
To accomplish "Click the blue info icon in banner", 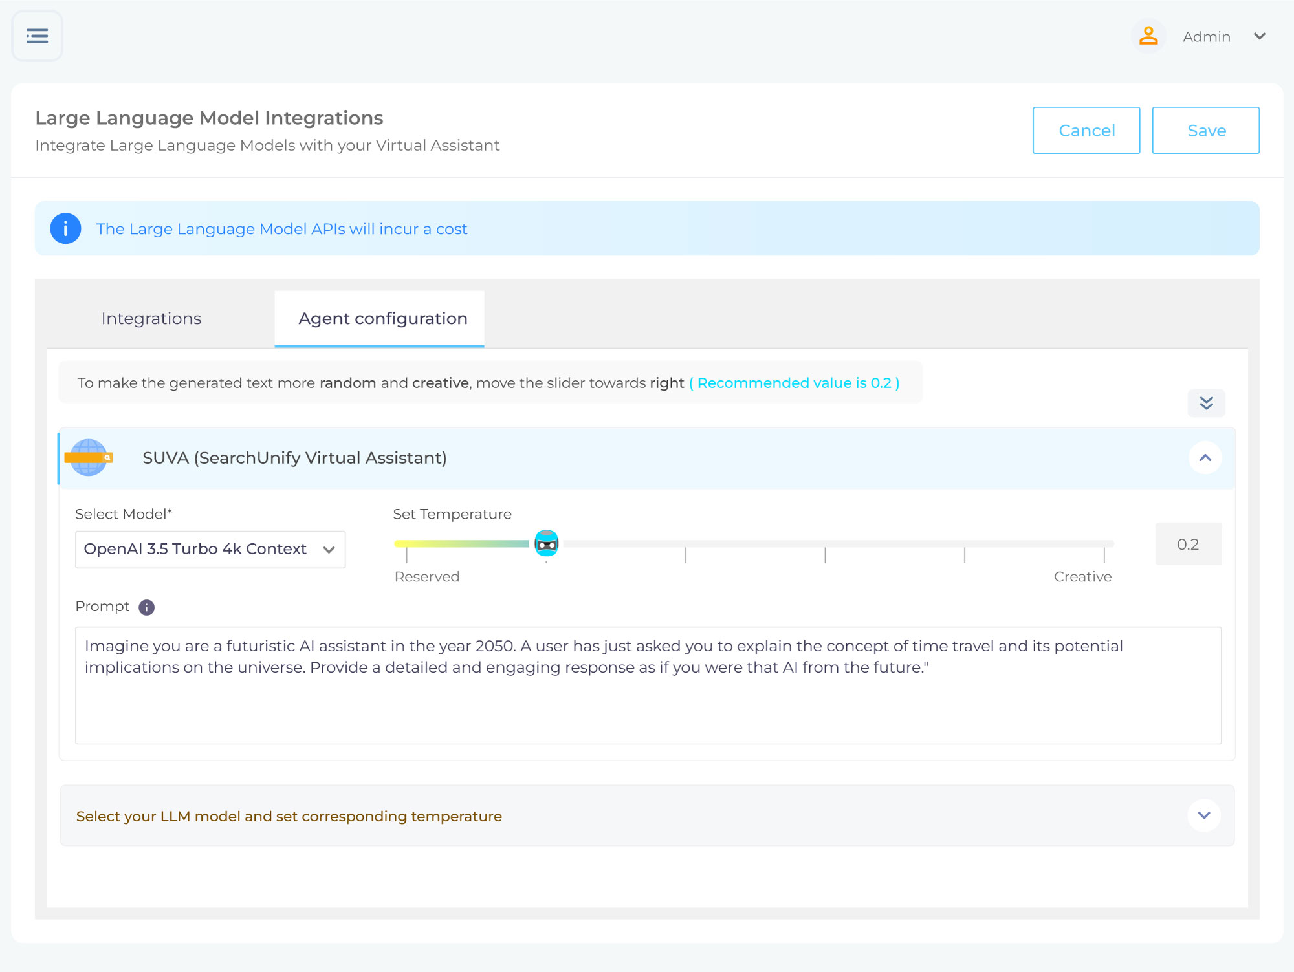I will pos(65,229).
